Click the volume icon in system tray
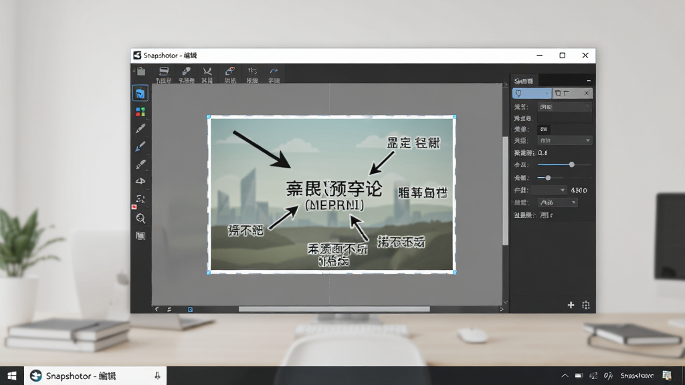 (x=607, y=376)
